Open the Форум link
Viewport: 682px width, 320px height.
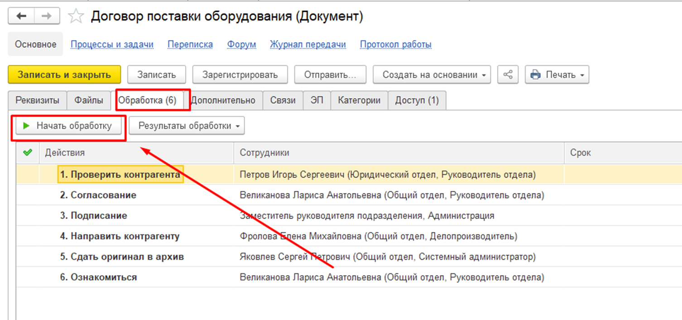pos(242,44)
